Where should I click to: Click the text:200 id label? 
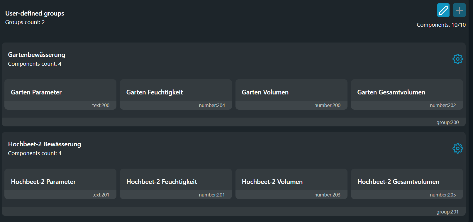[101, 105]
